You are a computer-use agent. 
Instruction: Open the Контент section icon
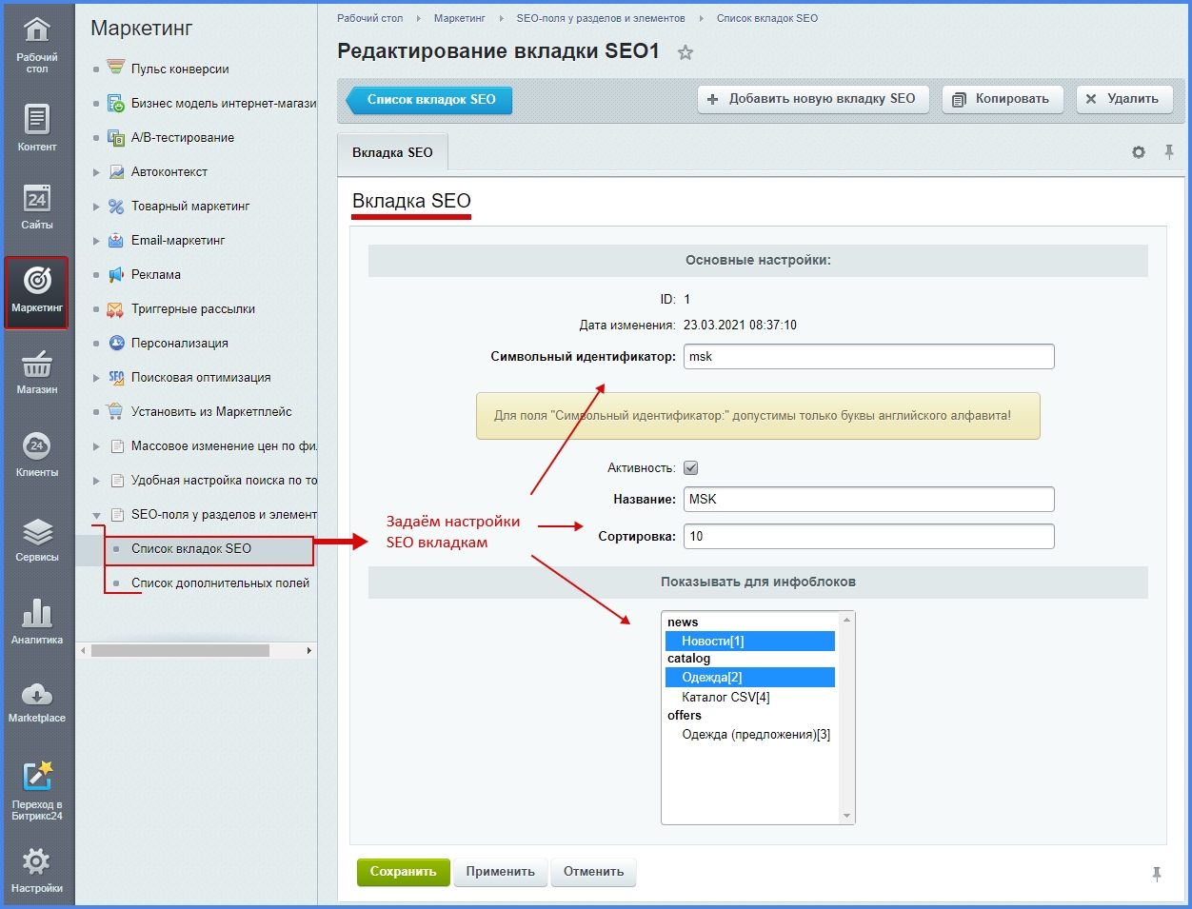point(37,128)
